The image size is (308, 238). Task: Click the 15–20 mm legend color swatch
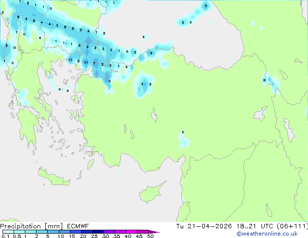click(75, 232)
